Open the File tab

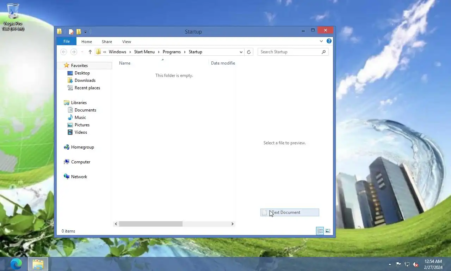pyautogui.click(x=67, y=41)
